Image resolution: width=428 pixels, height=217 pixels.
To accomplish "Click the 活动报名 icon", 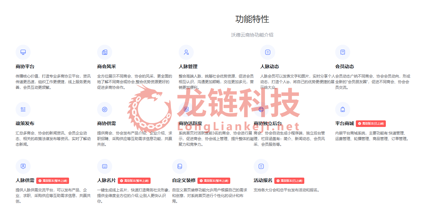I will (x=261, y=166).
